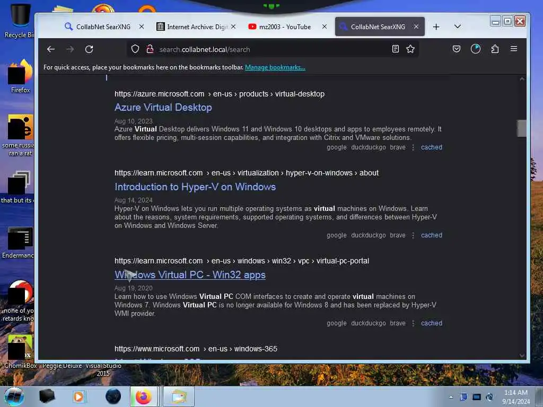The width and height of the screenshot is (543, 407).
Task: Open the media player taskbar icon
Action: click(x=78, y=396)
